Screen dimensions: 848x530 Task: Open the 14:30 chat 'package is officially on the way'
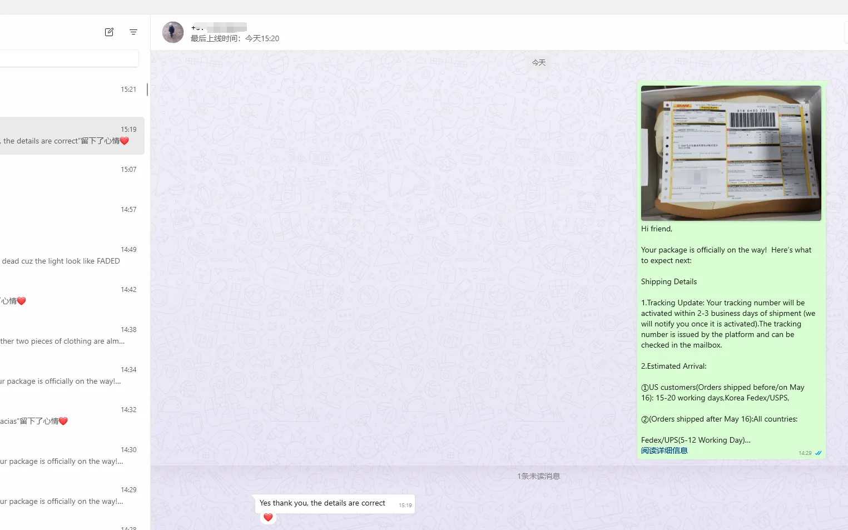tap(72, 456)
